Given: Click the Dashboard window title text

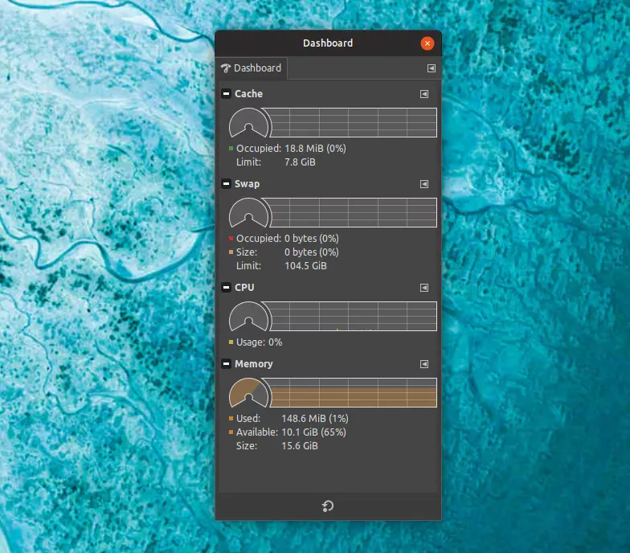Looking at the screenshot, I should 328,43.
